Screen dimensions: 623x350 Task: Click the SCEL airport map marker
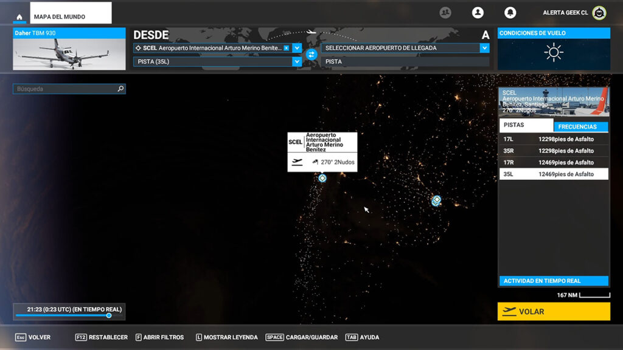pos(322,178)
